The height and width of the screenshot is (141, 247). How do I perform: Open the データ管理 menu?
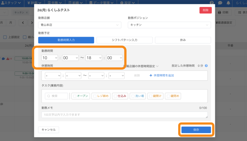[101, 3]
